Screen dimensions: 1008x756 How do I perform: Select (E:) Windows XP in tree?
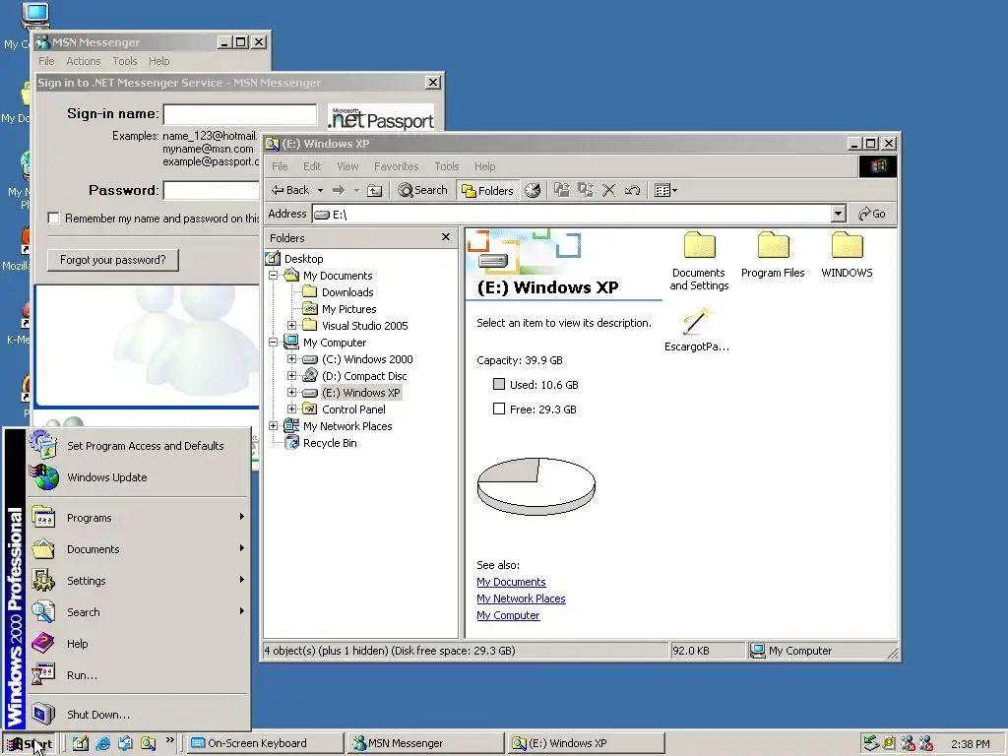[360, 393]
